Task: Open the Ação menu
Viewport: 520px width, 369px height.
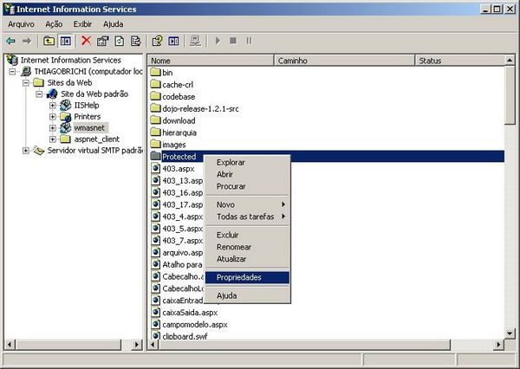Action: 54,24
